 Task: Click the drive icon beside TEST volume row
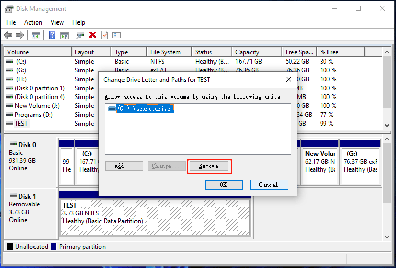click(9, 123)
